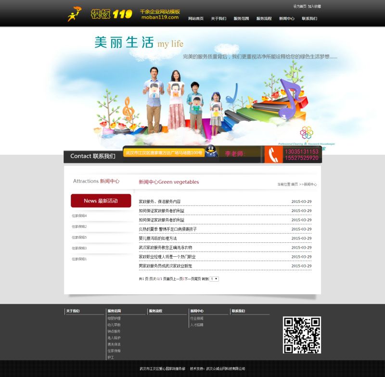Go to 尾页 in pagination
385x377 pixels.
point(198,279)
